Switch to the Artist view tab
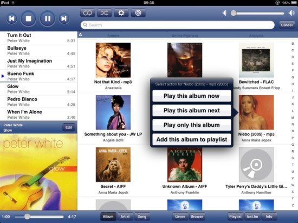The image size is (298, 223). click(x=125, y=217)
